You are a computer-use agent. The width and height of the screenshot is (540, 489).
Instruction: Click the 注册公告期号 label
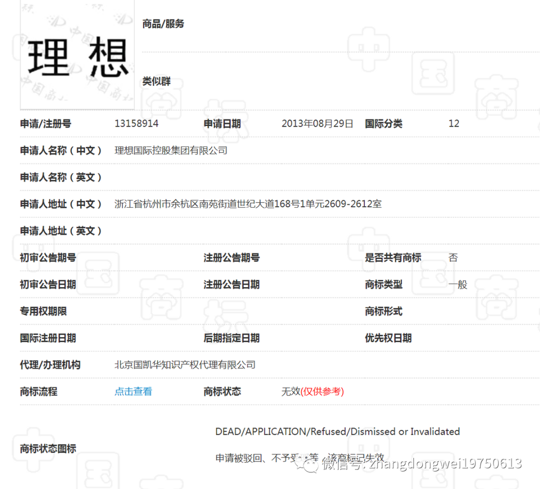click(231, 258)
